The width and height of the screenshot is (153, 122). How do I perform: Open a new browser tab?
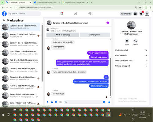[x=92, y=2]
